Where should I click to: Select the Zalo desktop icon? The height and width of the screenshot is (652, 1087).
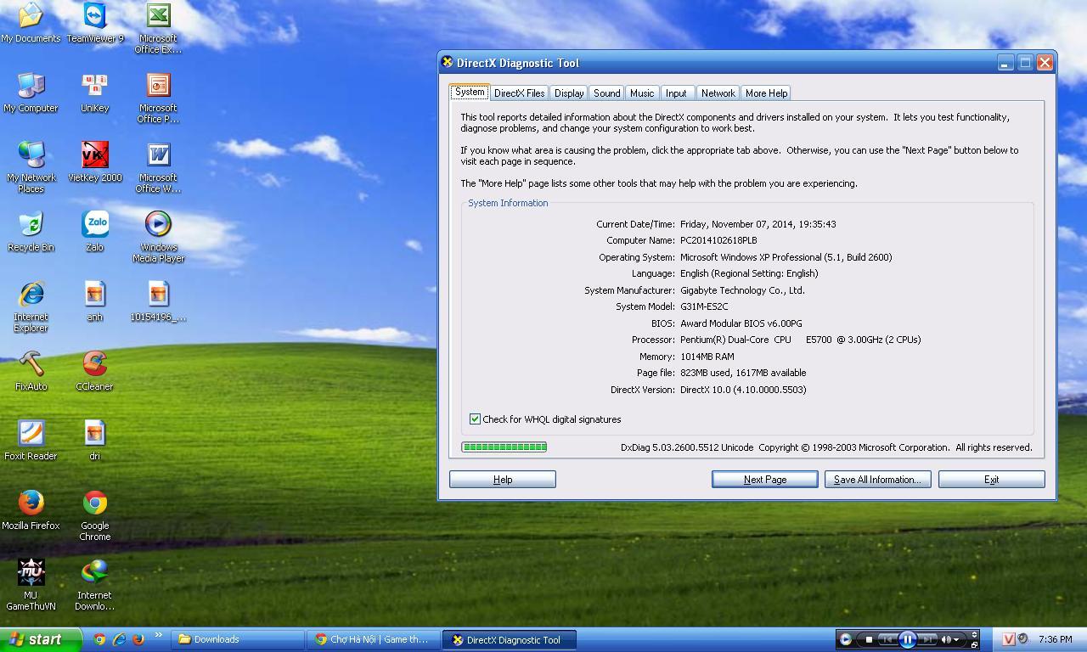pos(94,231)
